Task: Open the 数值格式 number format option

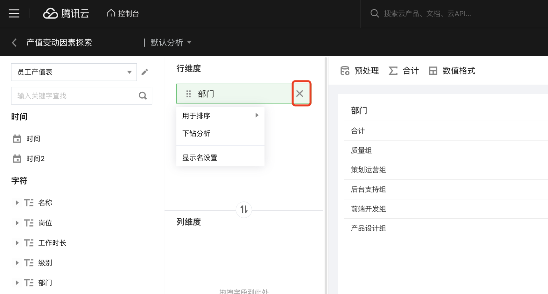Action: click(452, 71)
